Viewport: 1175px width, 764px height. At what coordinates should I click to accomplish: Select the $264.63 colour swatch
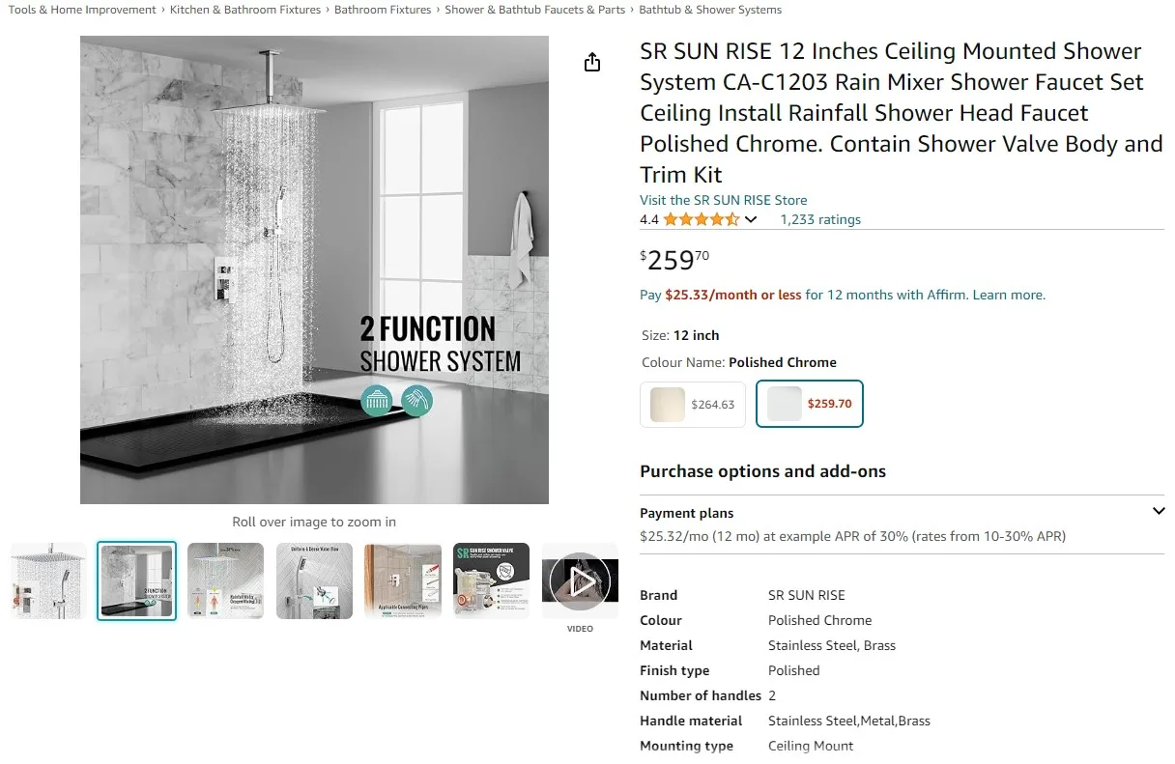[x=692, y=404]
